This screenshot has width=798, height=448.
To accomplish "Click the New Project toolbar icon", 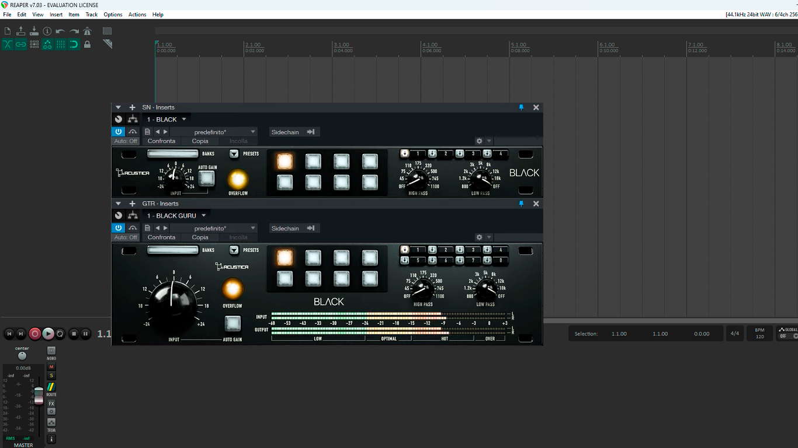I will click(x=8, y=31).
